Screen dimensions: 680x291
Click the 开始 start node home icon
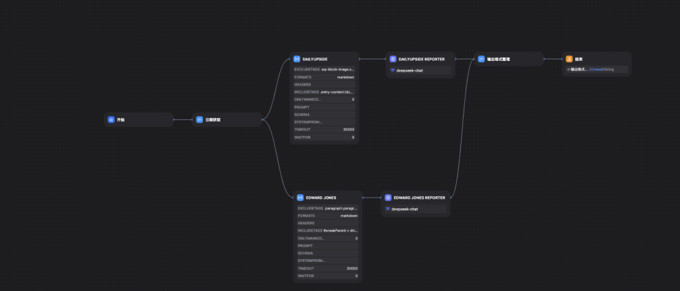(x=112, y=120)
